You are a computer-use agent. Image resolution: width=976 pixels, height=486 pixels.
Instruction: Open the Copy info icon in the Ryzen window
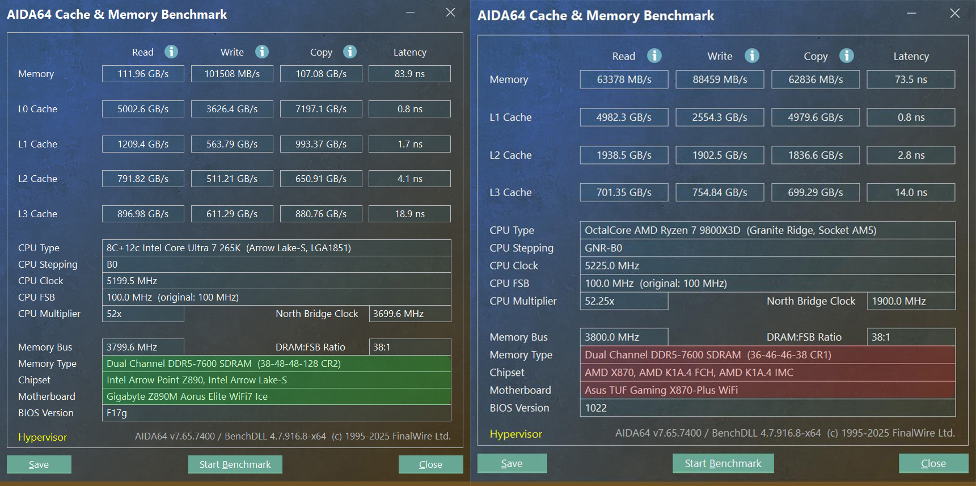click(847, 56)
